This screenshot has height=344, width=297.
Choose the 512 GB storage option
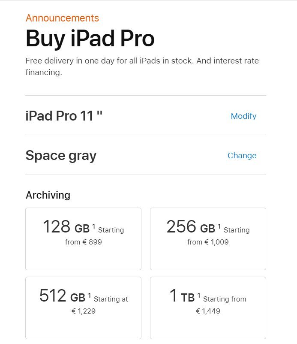83,308
